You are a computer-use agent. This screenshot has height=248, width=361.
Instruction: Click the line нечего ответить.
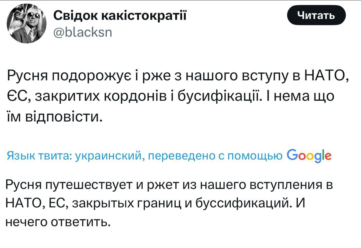[x=57, y=223]
